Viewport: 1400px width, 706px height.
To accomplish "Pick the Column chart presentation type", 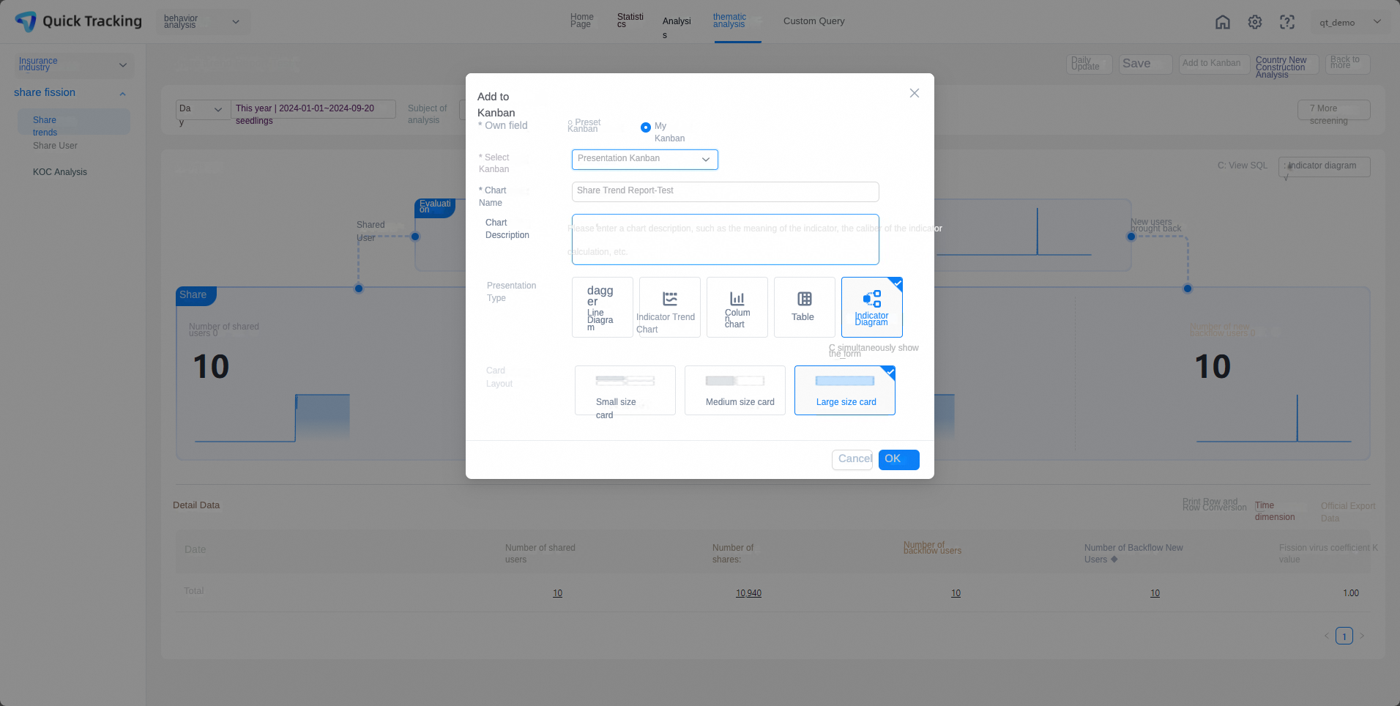I will click(x=737, y=307).
